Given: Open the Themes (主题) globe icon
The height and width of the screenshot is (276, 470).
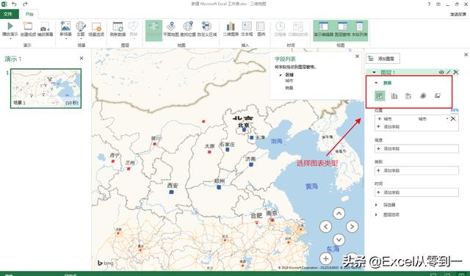Looking at the screenshot, I should [x=81, y=26].
